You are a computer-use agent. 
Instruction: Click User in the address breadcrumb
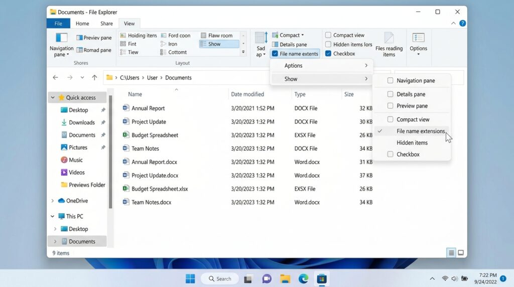pyautogui.click(x=152, y=78)
